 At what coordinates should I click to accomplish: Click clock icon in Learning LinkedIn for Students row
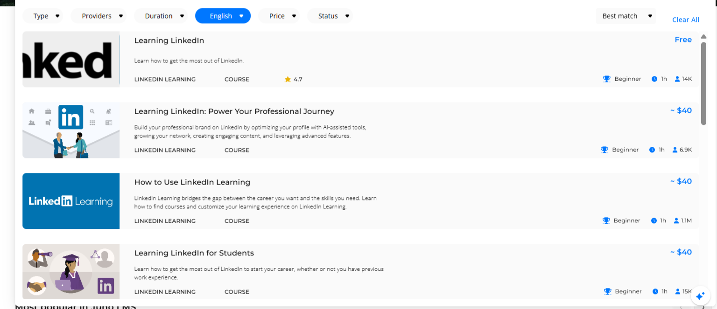point(655,292)
